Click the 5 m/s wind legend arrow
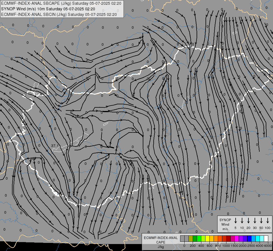 pos(235,221)
